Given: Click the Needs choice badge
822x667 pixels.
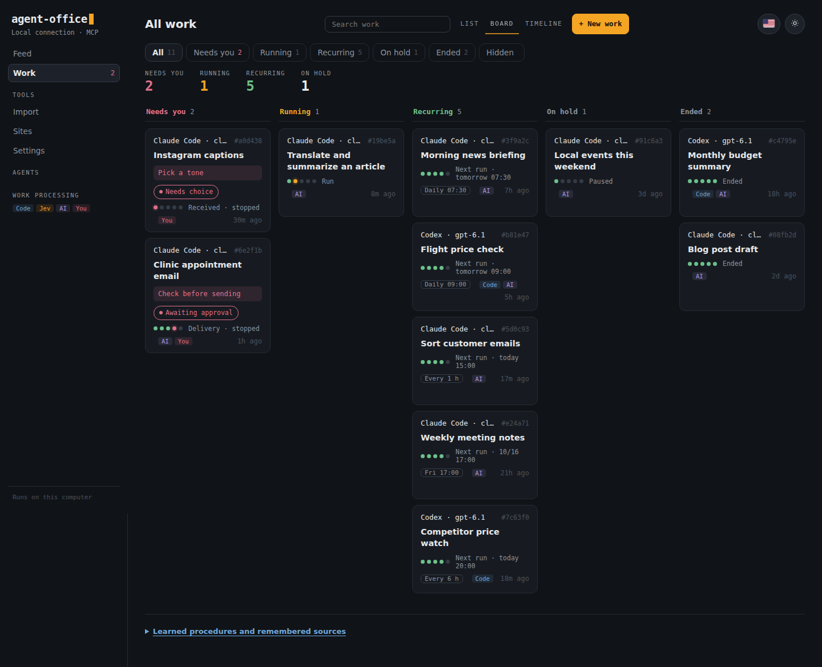Looking at the screenshot, I should click(186, 192).
